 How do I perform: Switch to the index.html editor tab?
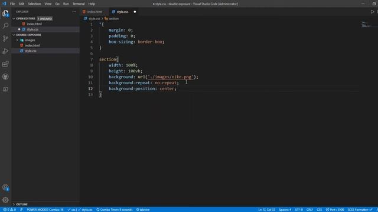tap(94, 12)
